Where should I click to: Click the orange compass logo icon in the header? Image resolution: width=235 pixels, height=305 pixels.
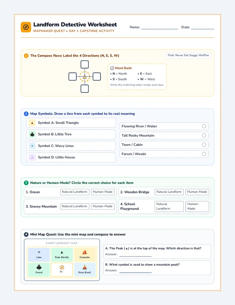point(26,27)
